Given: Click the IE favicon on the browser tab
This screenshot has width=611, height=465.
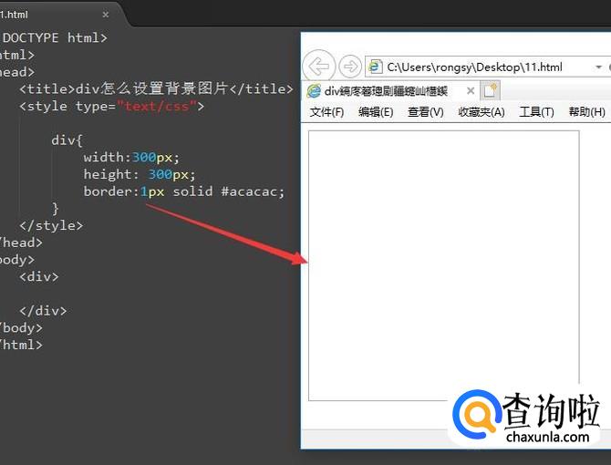Looking at the screenshot, I should coord(314,91).
